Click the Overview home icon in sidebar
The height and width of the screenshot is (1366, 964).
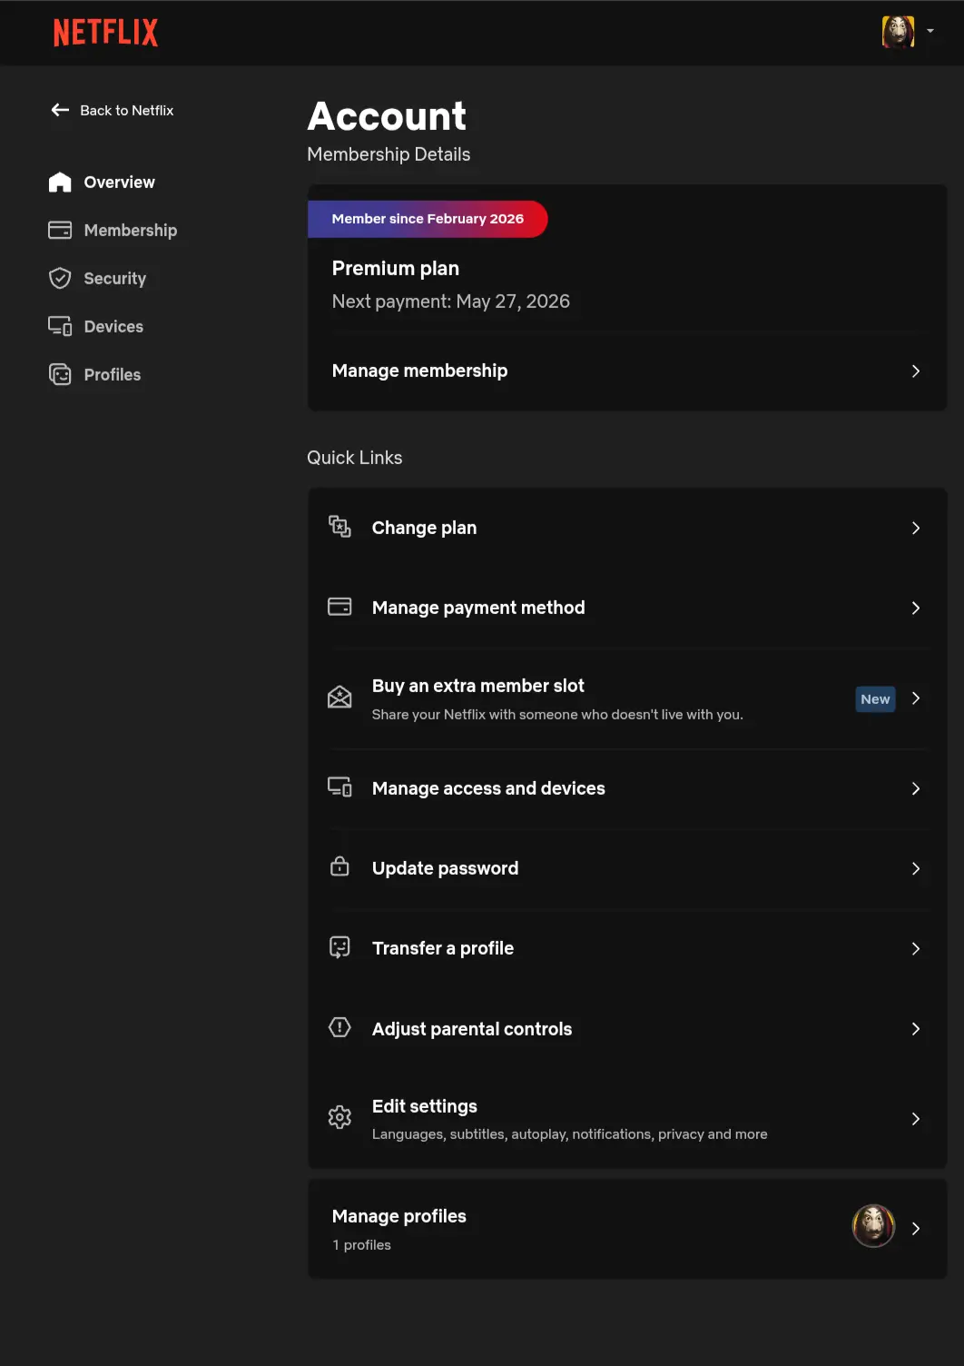click(60, 182)
